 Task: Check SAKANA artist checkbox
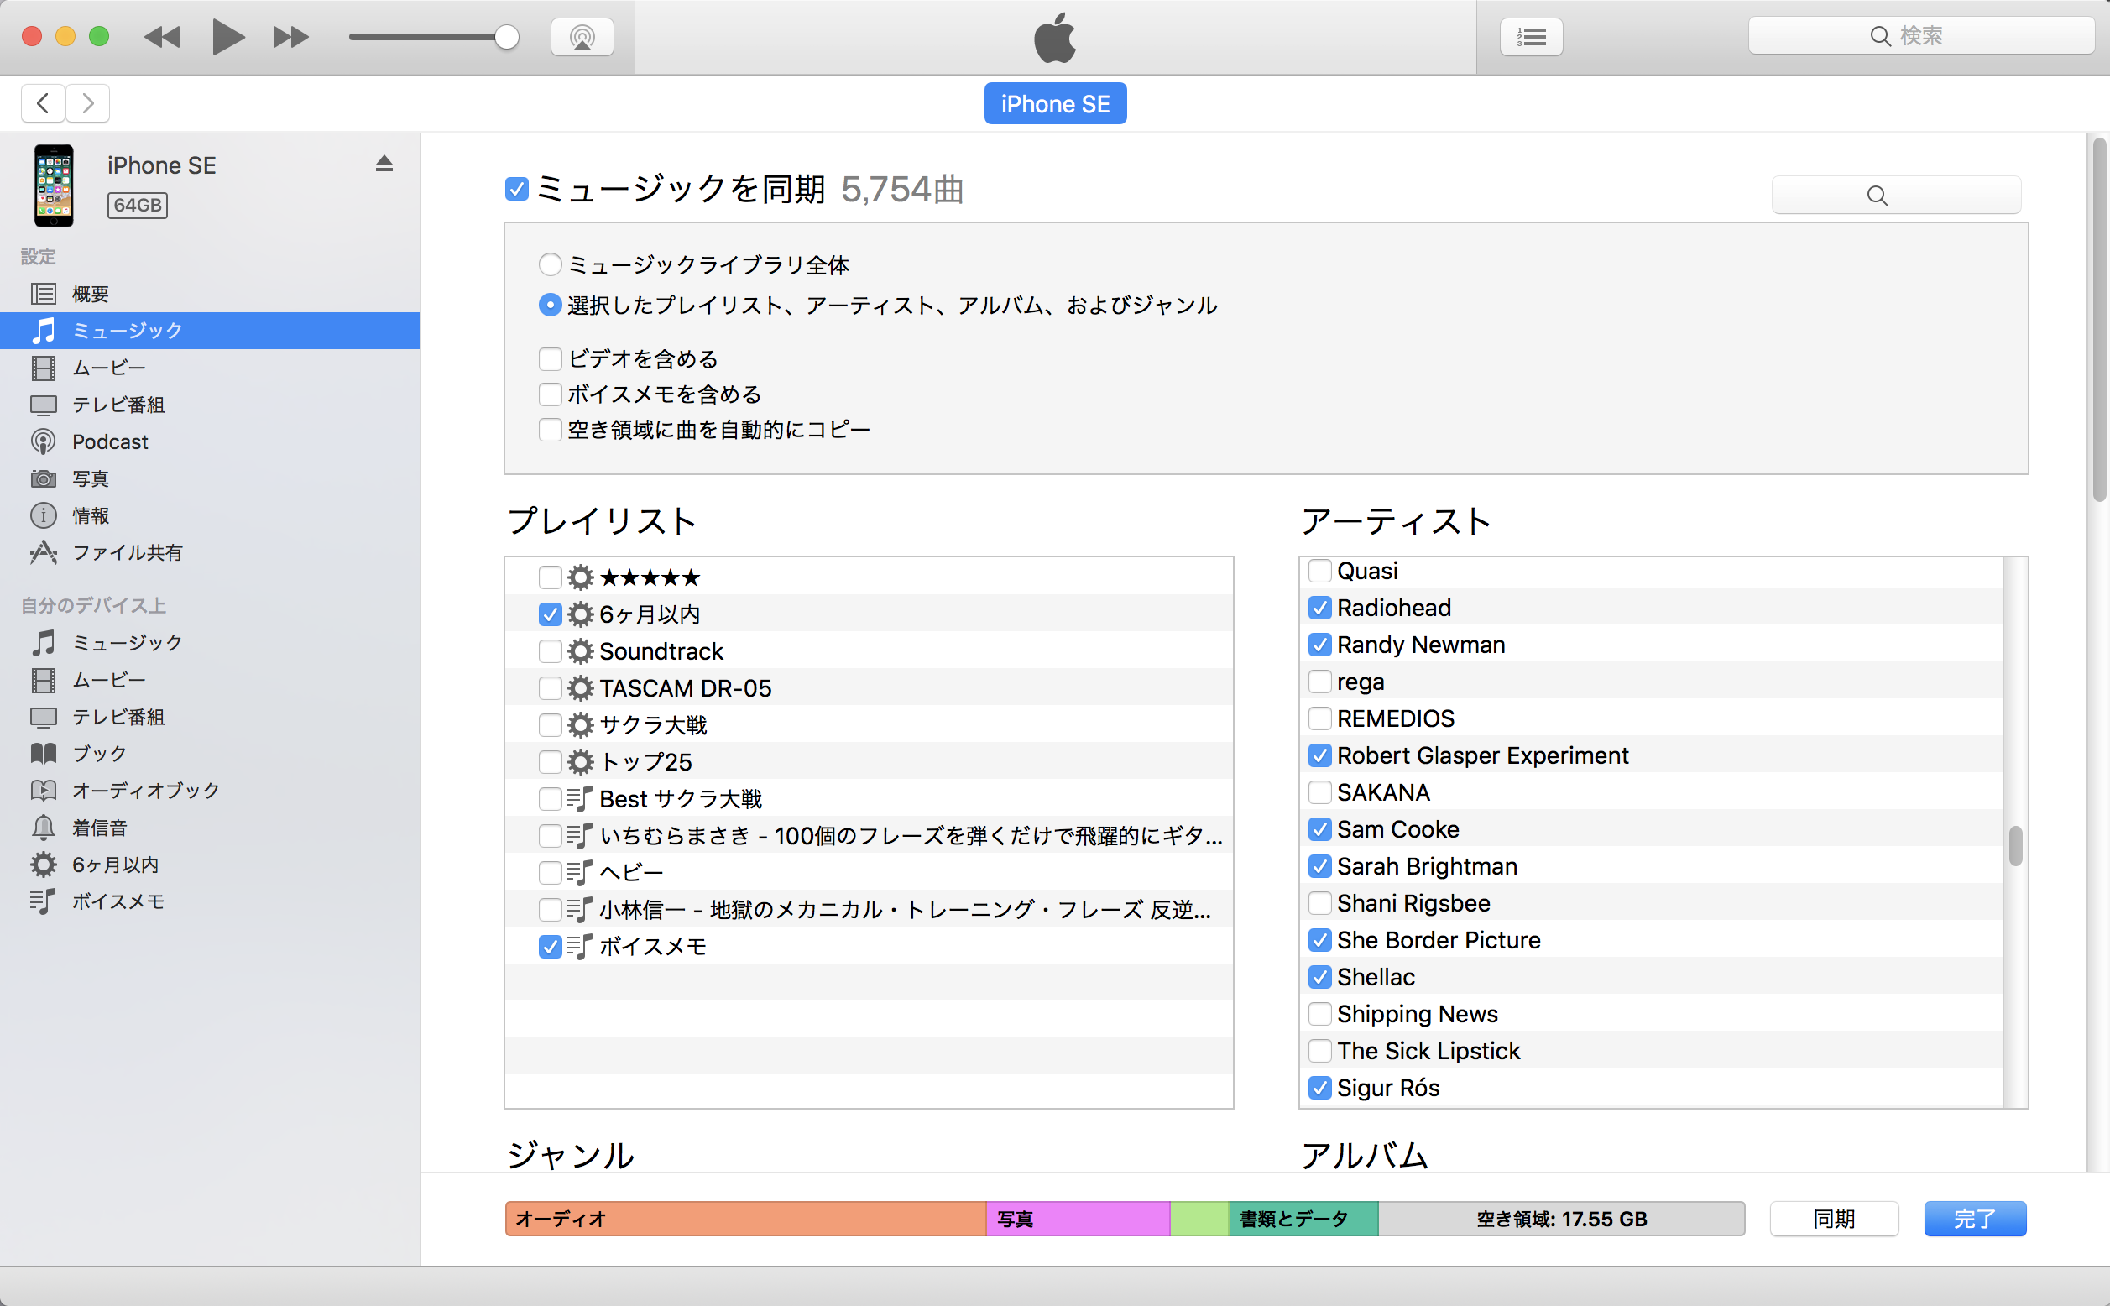(1319, 792)
